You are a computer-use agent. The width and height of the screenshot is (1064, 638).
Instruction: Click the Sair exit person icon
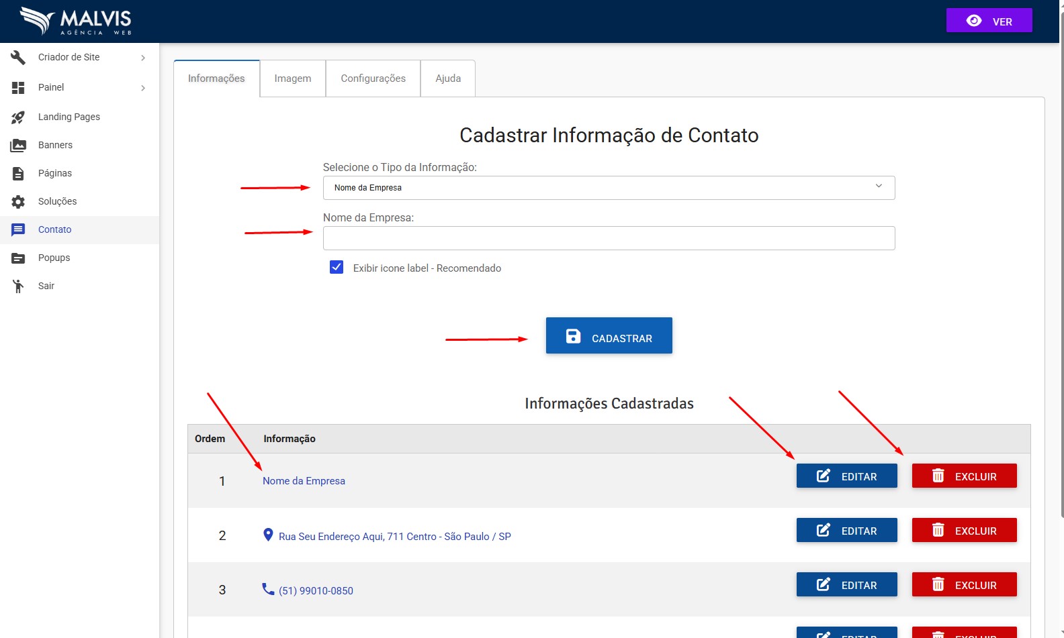pos(18,286)
